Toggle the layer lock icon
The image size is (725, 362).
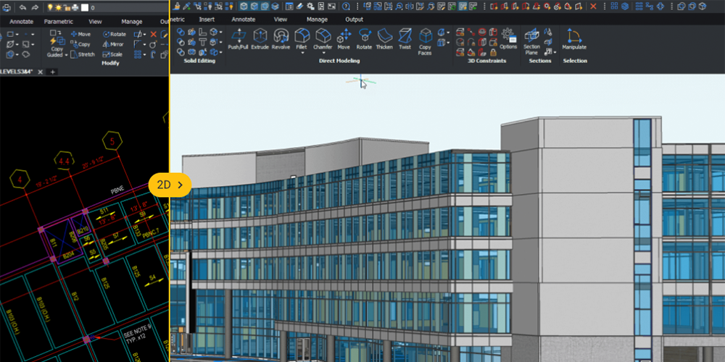click(x=67, y=7)
